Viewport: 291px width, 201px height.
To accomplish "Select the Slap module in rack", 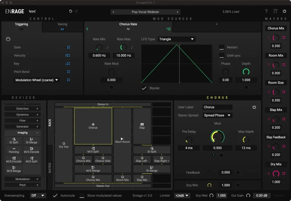I will pyautogui.click(x=142, y=126).
